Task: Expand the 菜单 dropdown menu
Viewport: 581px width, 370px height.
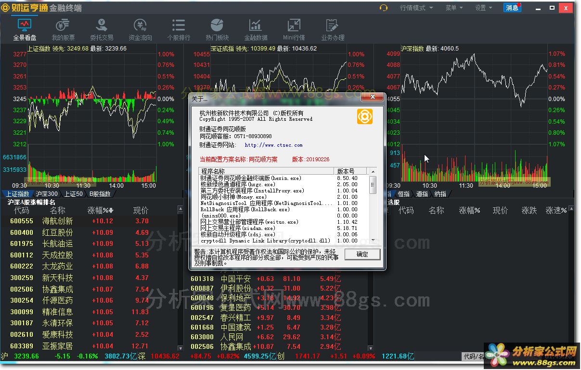Action: tap(454, 8)
